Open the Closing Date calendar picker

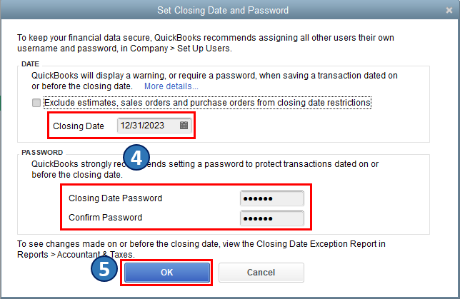click(x=184, y=125)
